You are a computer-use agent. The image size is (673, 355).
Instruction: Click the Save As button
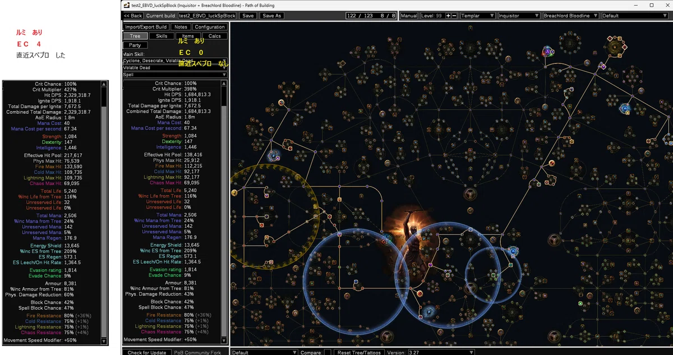(x=272, y=16)
